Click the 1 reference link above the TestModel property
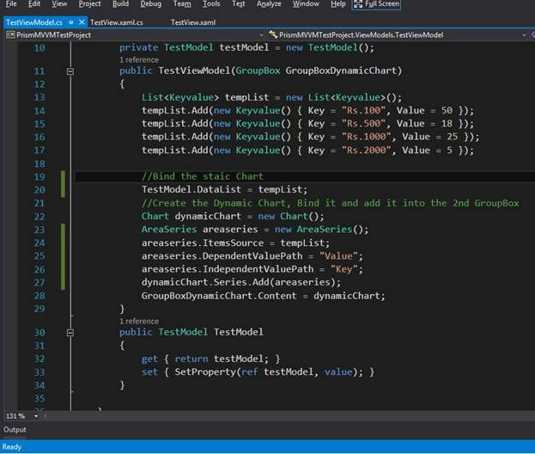The height and width of the screenshot is (454, 535). (139, 321)
